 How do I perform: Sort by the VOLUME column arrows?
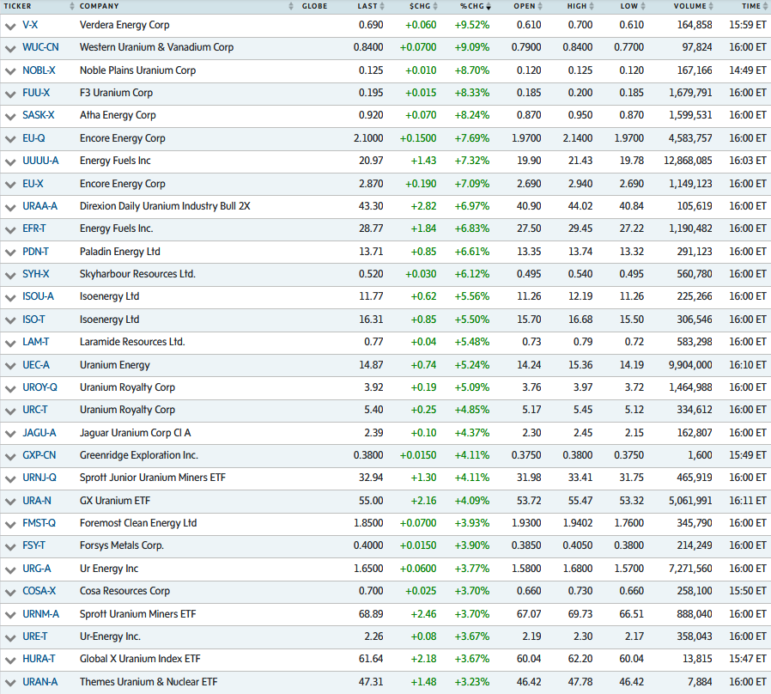tap(712, 6)
